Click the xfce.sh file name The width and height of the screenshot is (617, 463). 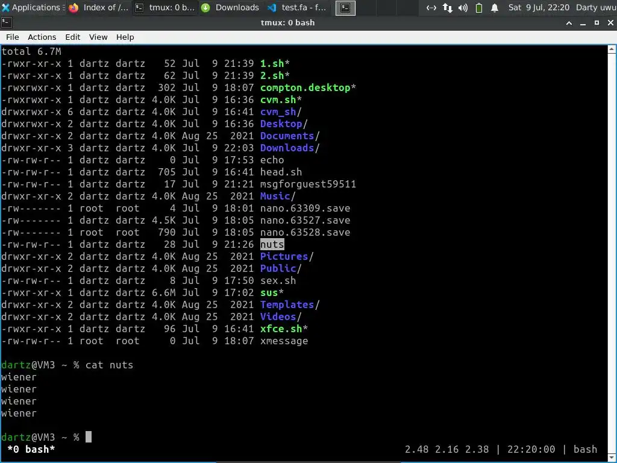coord(281,329)
